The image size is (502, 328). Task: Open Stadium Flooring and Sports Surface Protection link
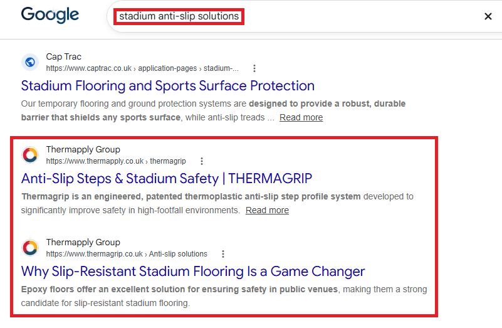(x=168, y=86)
